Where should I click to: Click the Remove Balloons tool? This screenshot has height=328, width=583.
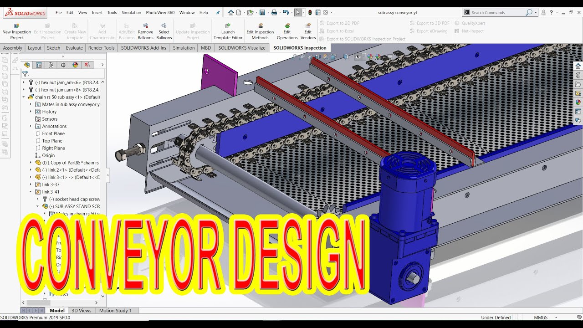coord(145,31)
